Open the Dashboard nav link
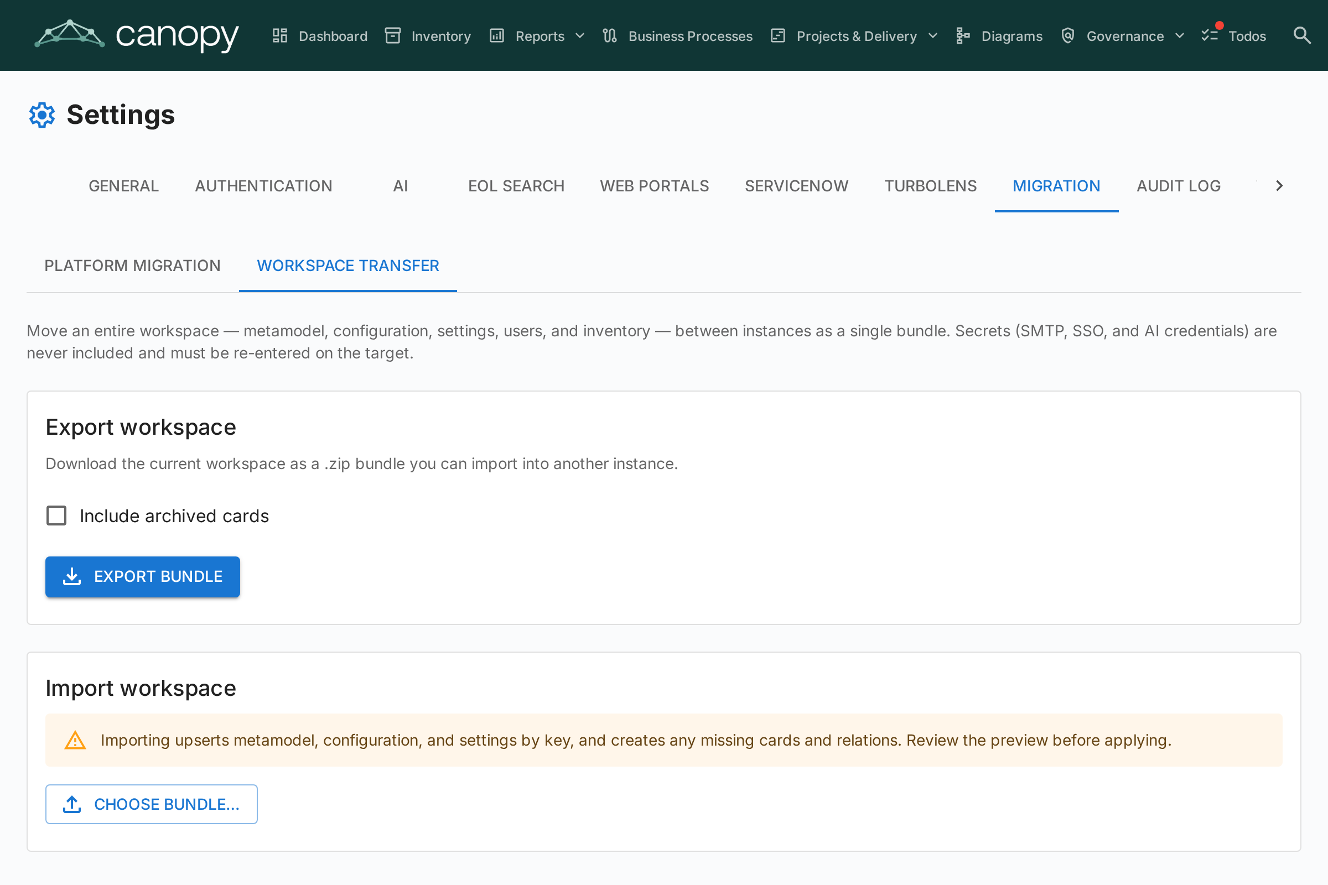Viewport: 1328px width, 885px height. pyautogui.click(x=333, y=36)
